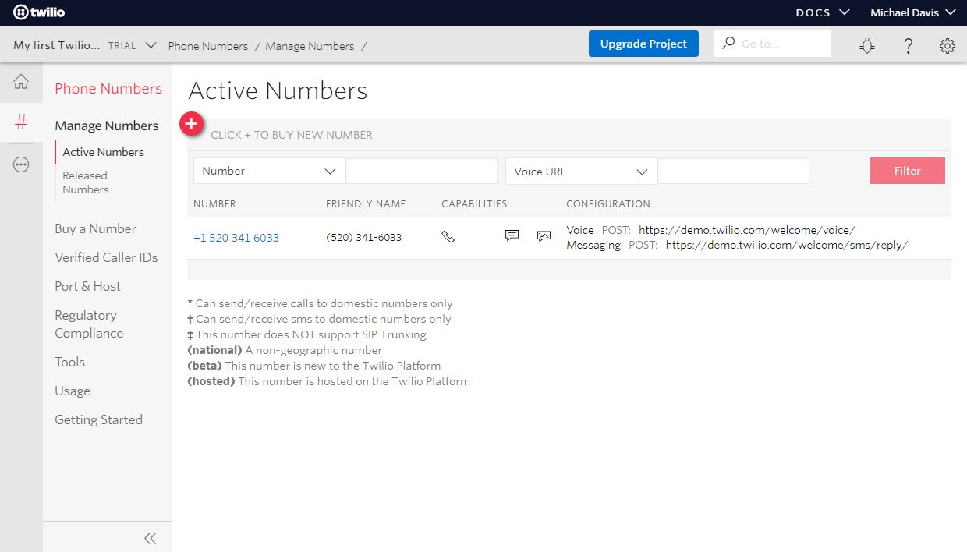Click the SMS capability message icon
This screenshot has height=552, width=967.
[512, 235]
